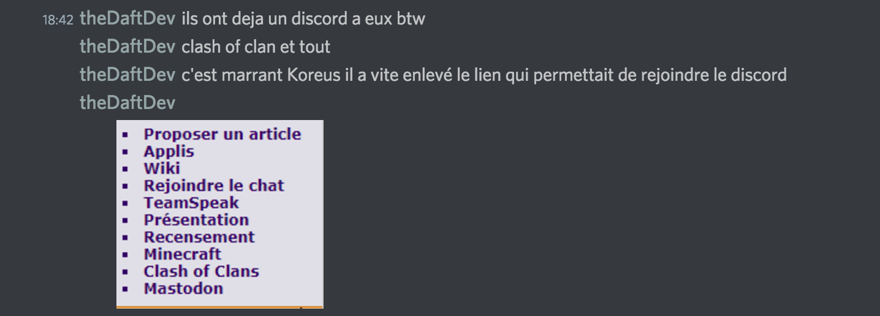Click the Recensement link

click(x=199, y=237)
